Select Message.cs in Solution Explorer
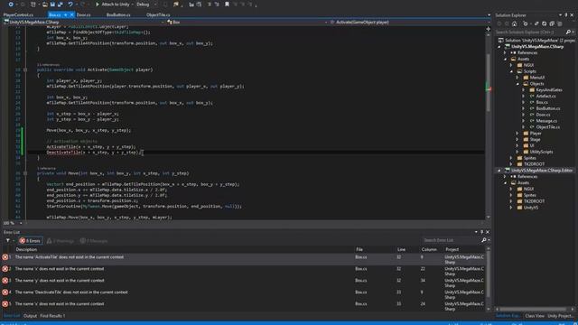This screenshot has height=325, width=578. (546, 121)
